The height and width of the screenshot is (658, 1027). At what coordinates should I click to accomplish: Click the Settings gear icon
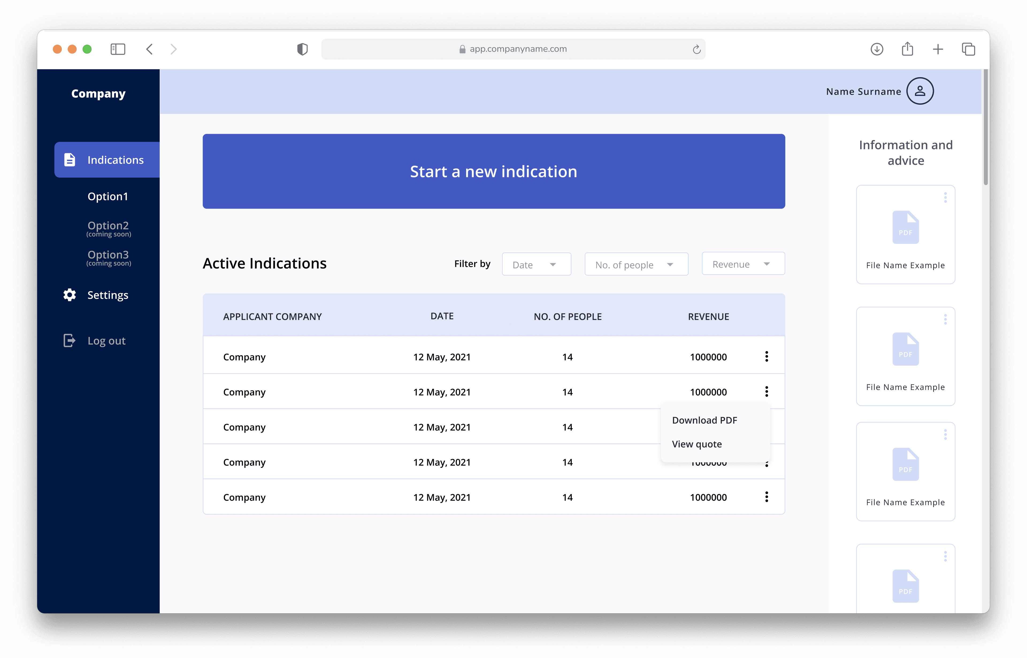pyautogui.click(x=69, y=295)
